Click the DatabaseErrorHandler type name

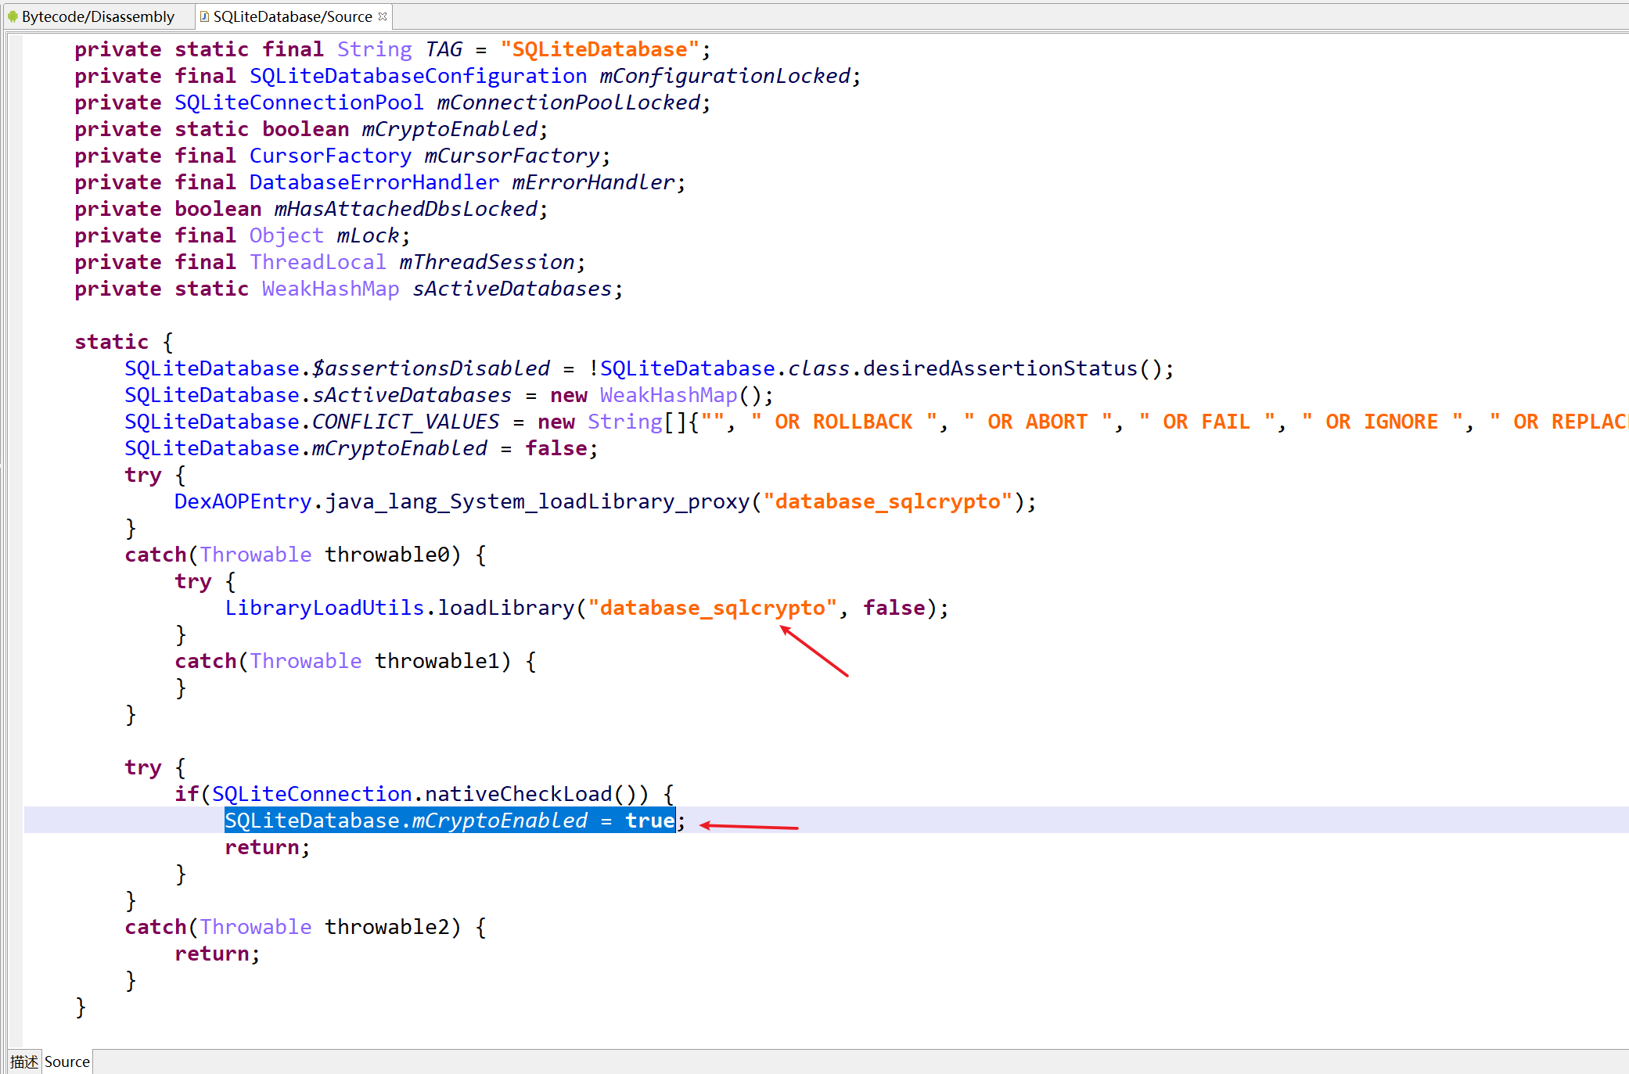tap(374, 182)
